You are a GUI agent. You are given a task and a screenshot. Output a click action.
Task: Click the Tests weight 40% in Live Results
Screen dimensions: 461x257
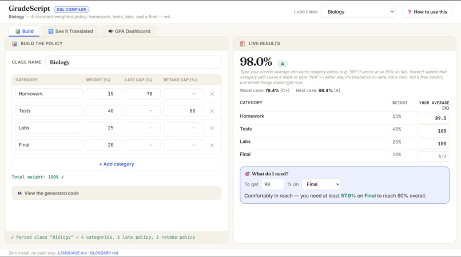click(x=396, y=129)
